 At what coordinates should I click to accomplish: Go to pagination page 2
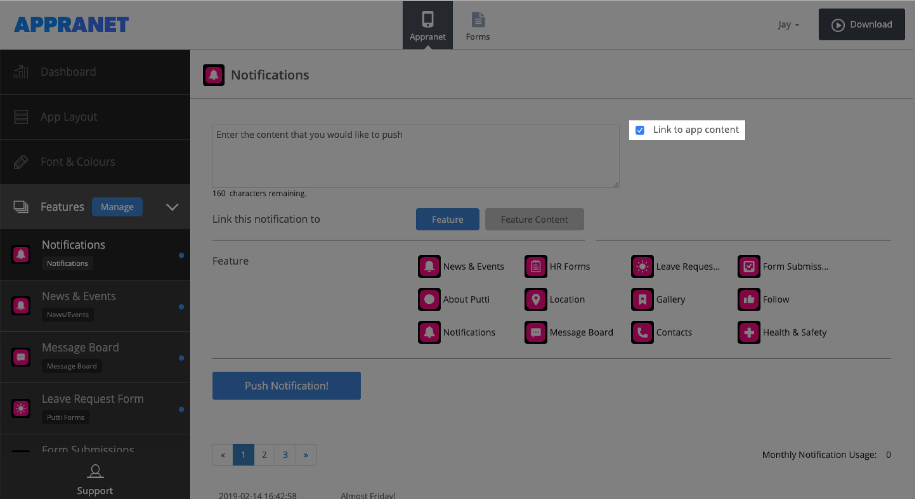[264, 455]
